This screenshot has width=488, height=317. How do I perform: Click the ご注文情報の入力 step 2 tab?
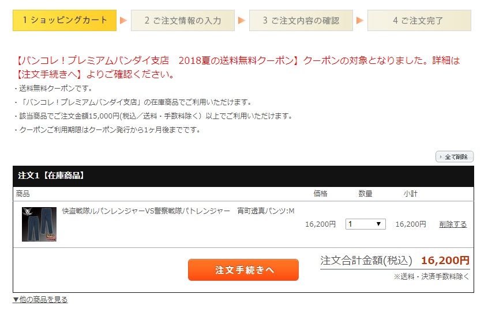[x=183, y=21]
